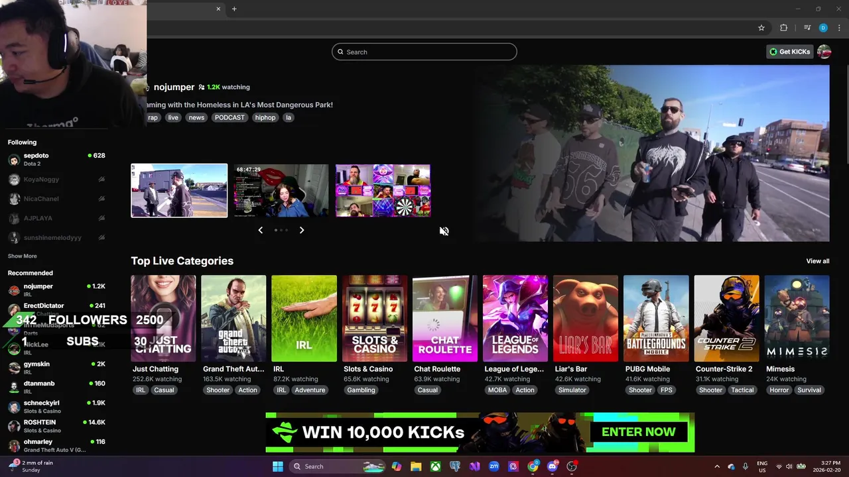The height and width of the screenshot is (477, 849).
Task: Open the IRL category card
Action: [x=304, y=319]
